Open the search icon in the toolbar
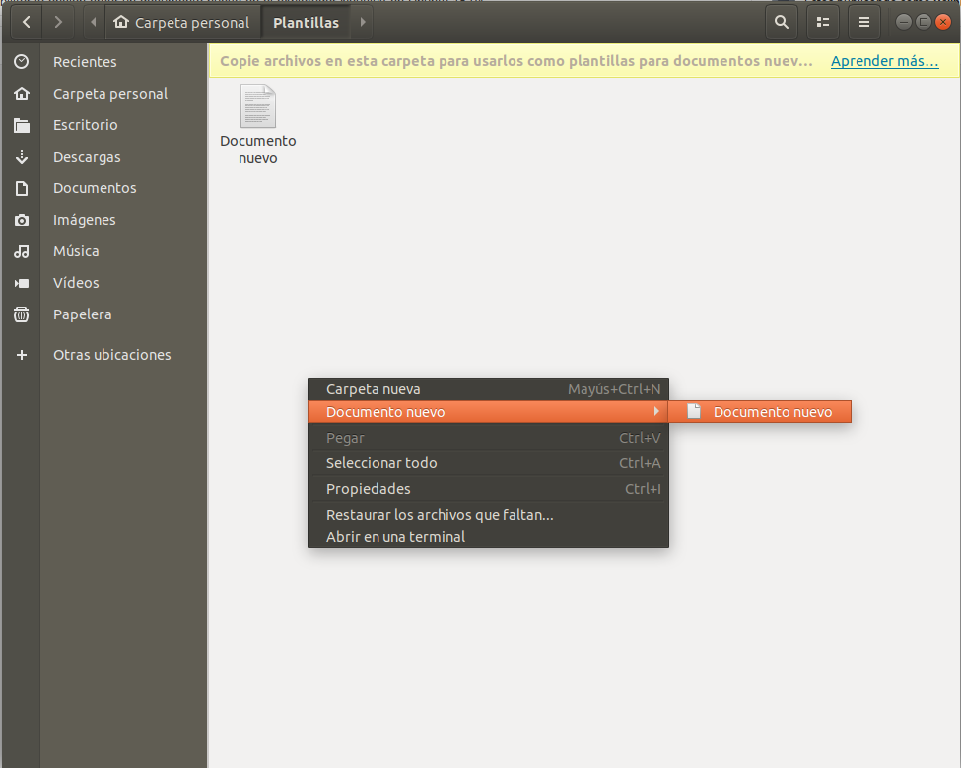Screen dimensions: 961x768 (x=781, y=21)
